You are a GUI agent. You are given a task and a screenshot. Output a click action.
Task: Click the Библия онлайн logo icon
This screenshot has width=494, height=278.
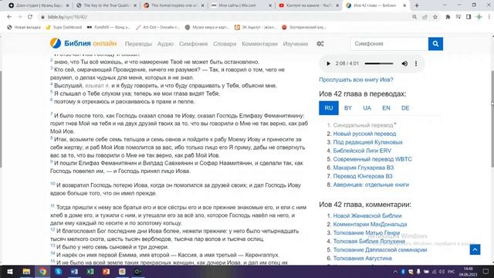pyautogui.click(x=56, y=43)
